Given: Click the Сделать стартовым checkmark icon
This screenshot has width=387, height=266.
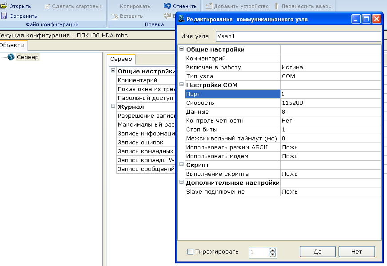Looking at the screenshot, I should tap(47, 7).
